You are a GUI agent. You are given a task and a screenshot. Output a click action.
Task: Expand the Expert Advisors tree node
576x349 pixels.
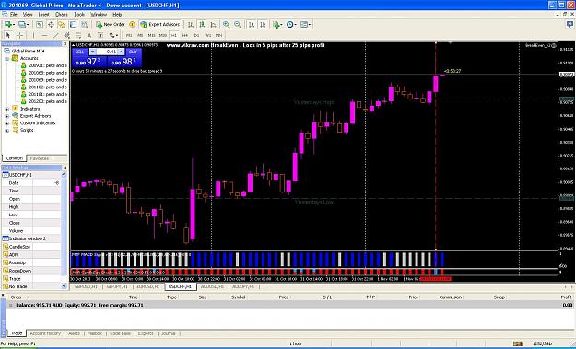click(7, 116)
